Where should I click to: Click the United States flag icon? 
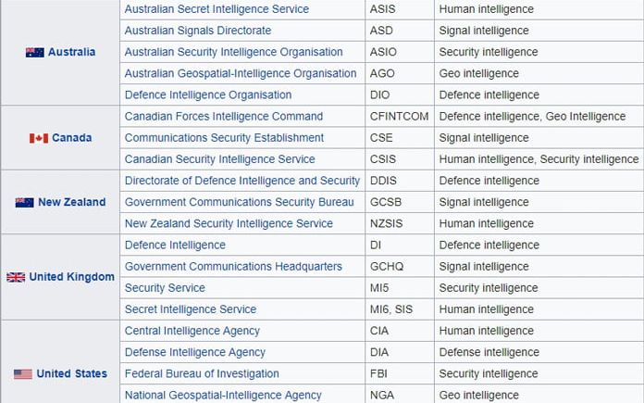(22, 373)
